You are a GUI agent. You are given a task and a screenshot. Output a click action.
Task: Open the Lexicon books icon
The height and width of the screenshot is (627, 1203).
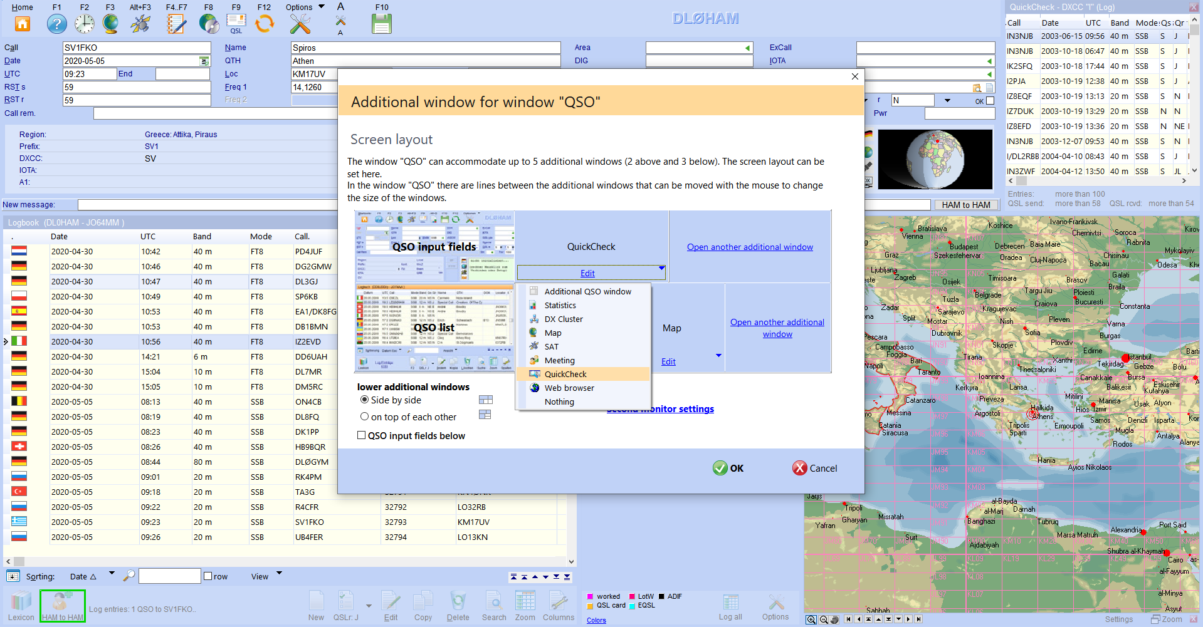(21, 601)
